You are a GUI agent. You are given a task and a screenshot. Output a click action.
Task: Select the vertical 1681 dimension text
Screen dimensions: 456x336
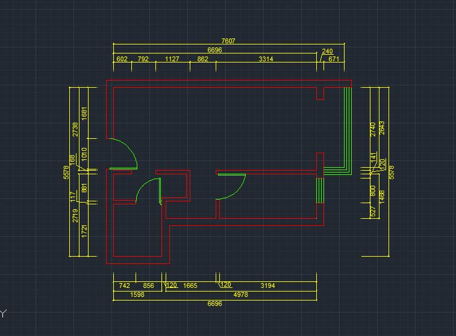tap(84, 113)
